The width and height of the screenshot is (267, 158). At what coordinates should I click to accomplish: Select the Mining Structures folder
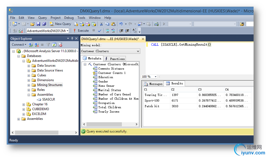50,85
